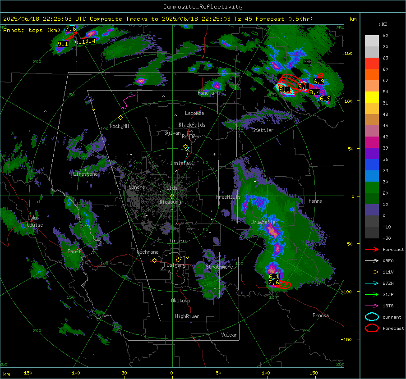Click the Ponoka city label

pyautogui.click(x=206, y=93)
